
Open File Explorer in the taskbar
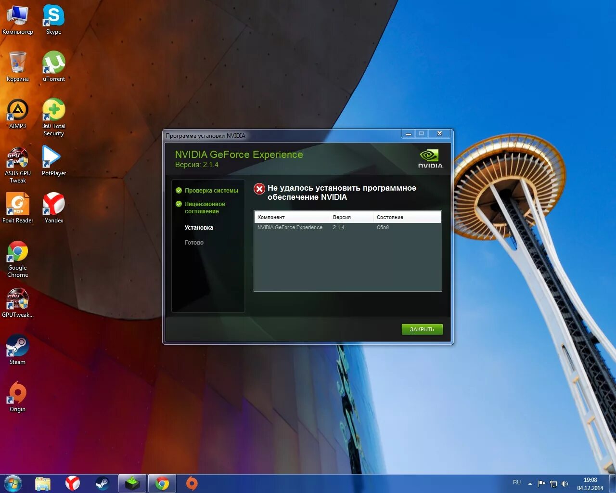43,483
